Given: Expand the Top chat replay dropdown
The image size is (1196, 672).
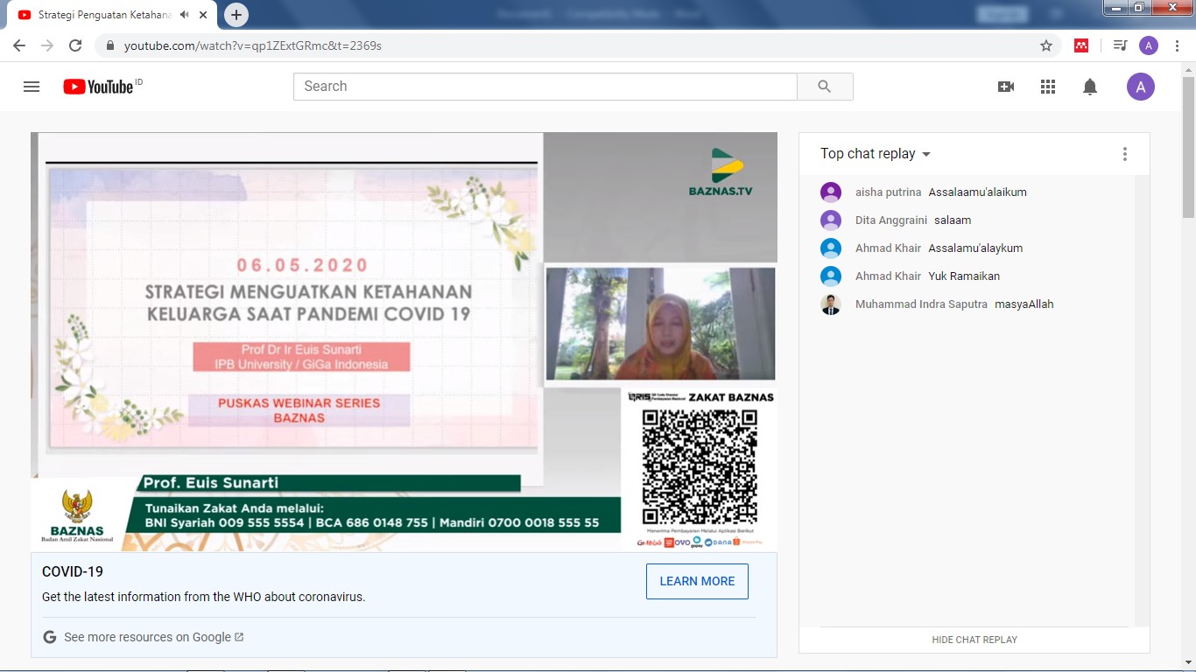Looking at the screenshot, I should click(876, 154).
